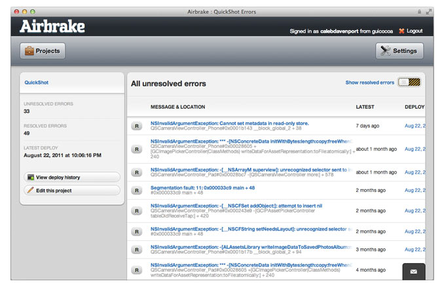
Task: Toggle the Show resolved errors switch
Action: (x=409, y=83)
